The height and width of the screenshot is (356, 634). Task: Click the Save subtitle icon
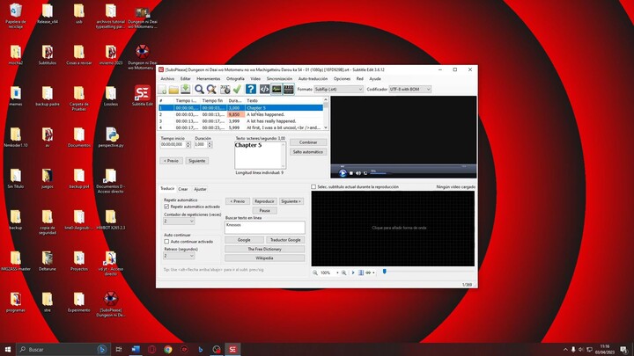pos(187,89)
